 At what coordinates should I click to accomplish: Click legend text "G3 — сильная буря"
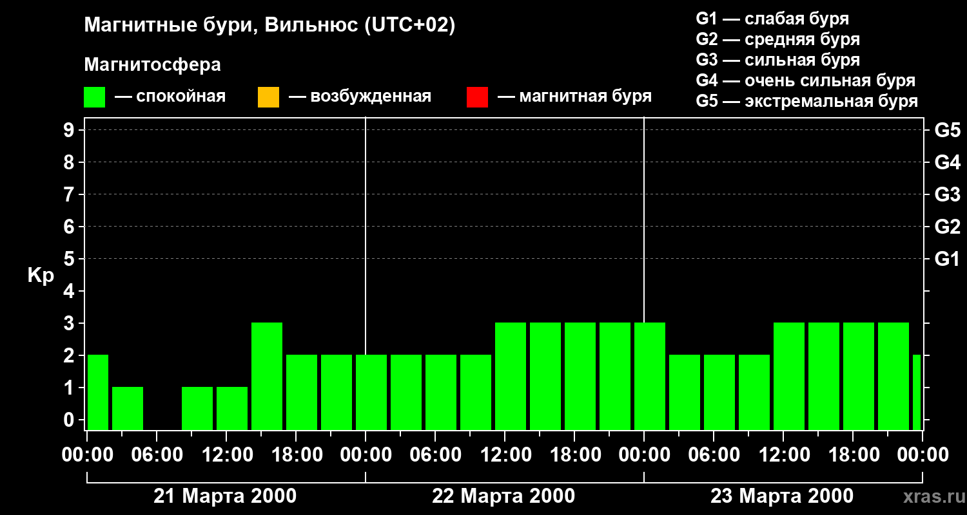point(777,60)
